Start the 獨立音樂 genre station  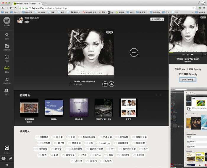click(x=41, y=149)
